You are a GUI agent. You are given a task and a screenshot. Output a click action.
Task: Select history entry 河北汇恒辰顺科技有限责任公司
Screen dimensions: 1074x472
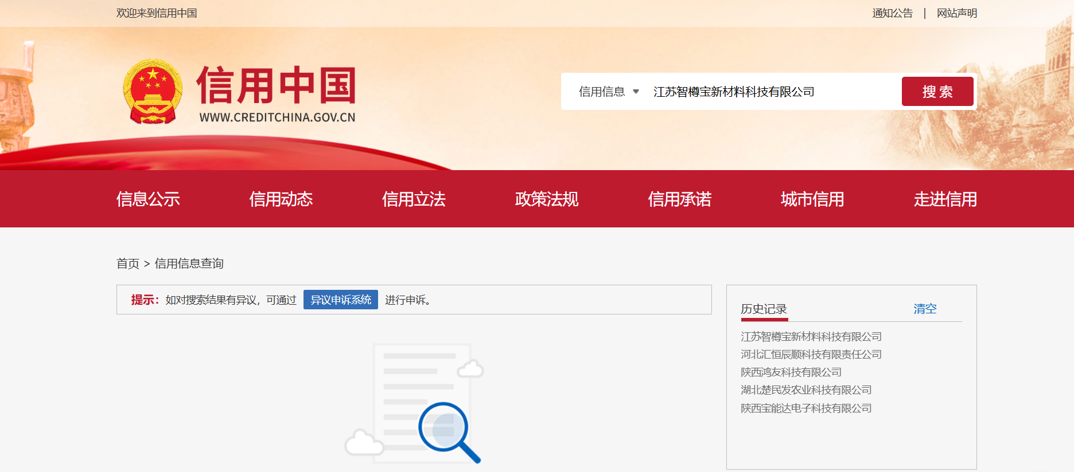[x=811, y=355]
